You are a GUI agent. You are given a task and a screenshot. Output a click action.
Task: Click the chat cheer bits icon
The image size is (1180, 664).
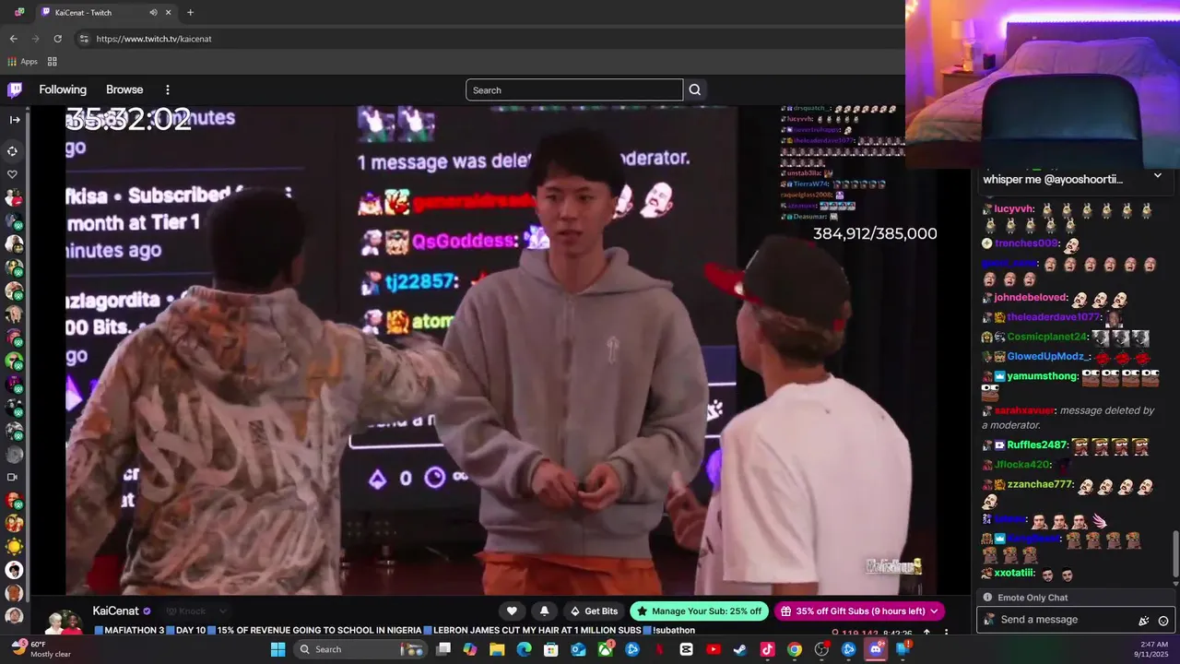1144,621
